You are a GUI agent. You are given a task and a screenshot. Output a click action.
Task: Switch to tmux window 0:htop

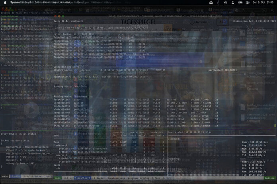68,178
